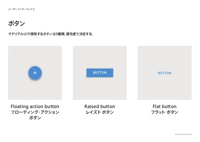200x142 pixels.
Task: Select the Raised button preview panel
Action: coord(100,73)
